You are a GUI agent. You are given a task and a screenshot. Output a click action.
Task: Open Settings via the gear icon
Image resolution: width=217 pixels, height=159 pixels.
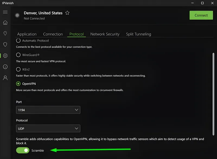(5, 56)
